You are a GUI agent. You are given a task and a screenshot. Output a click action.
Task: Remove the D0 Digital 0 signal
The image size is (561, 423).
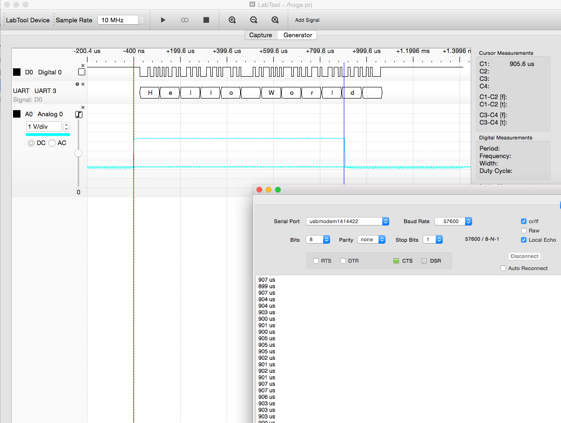pos(83,66)
